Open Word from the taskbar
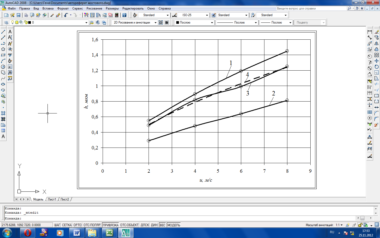The height and width of the screenshot is (238, 380). click(77, 233)
